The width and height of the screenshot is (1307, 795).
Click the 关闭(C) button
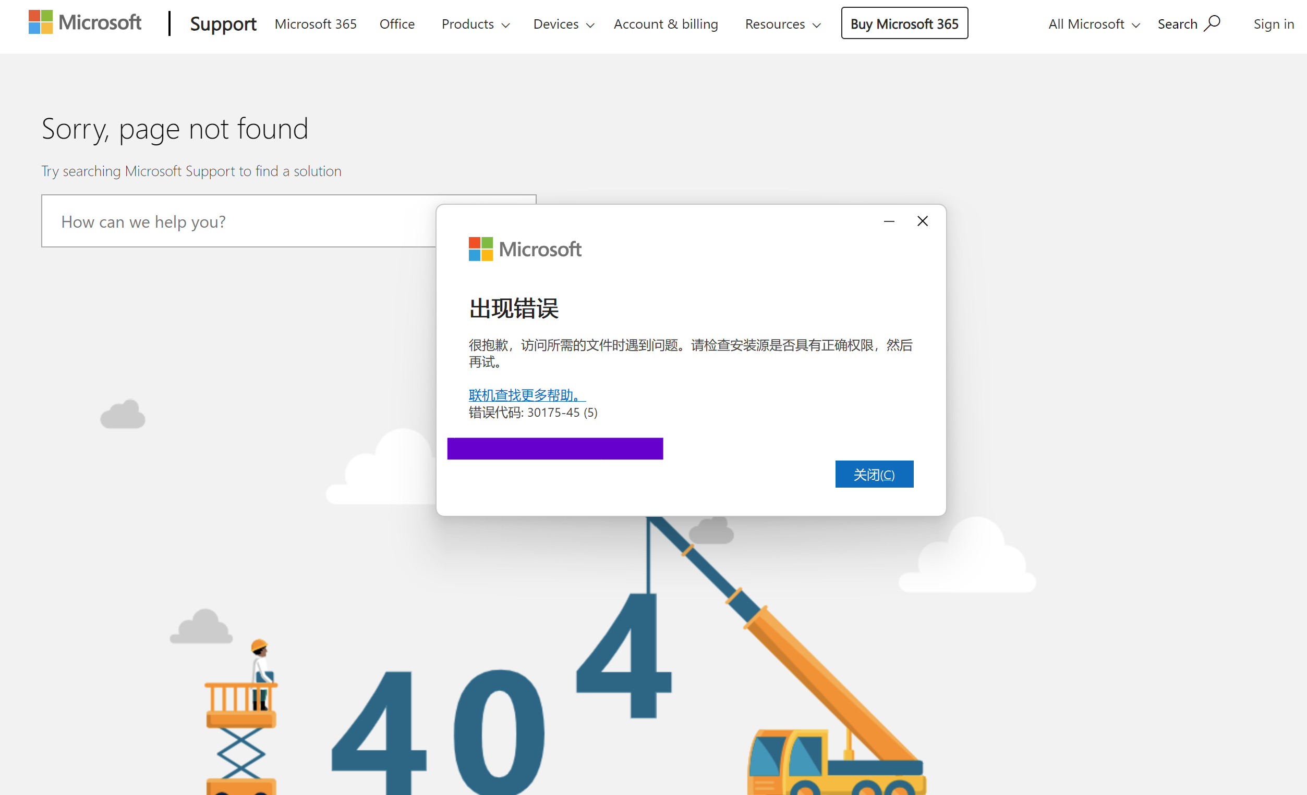coord(874,475)
